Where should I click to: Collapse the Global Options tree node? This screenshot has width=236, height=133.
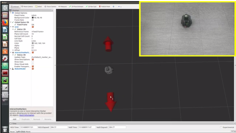[11, 13]
